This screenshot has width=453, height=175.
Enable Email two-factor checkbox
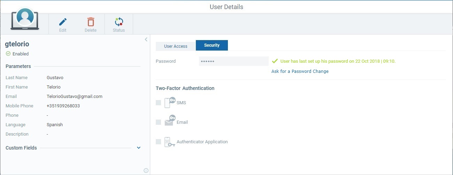[158, 122]
